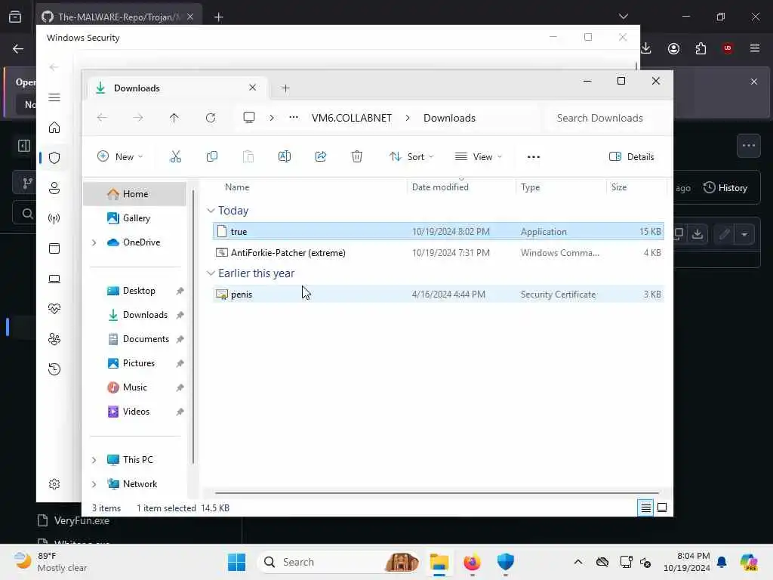Open Device performance & health icon in Windows Security
This screenshot has width=773, height=580.
[54, 309]
